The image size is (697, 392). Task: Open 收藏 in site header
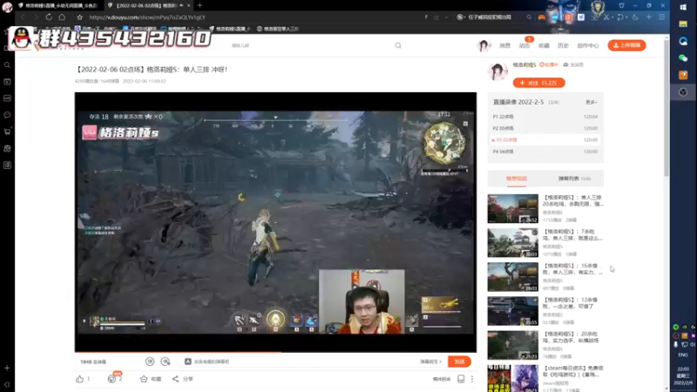544,45
